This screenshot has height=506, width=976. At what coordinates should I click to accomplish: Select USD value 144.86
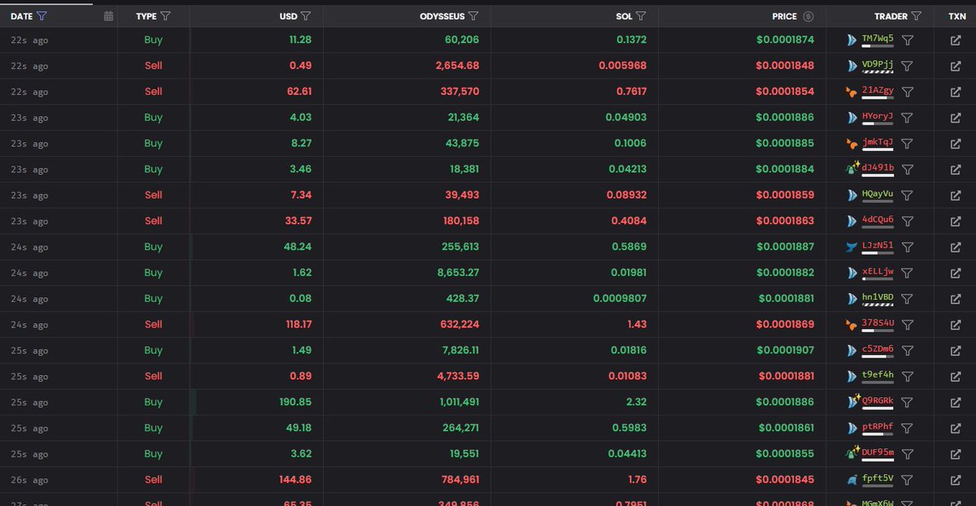point(296,480)
